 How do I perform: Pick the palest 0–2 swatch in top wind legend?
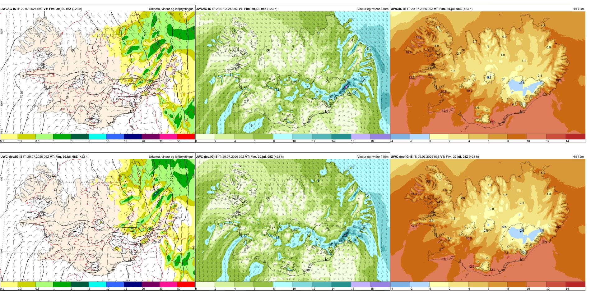(205, 137)
